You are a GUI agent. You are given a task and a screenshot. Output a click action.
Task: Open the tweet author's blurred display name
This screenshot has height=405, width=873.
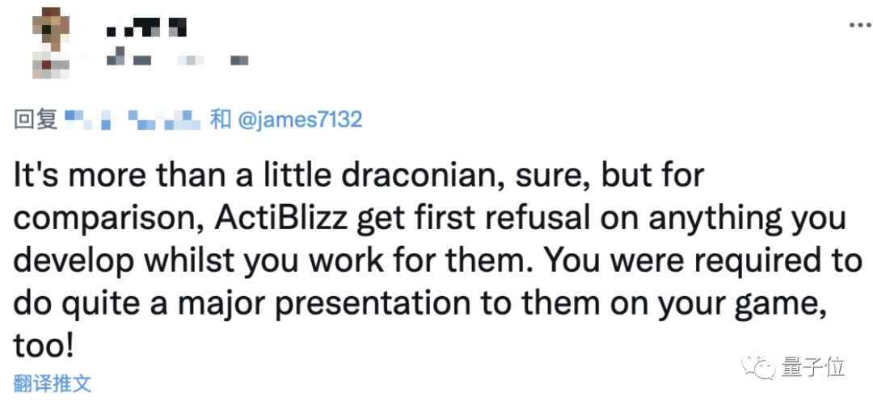147,29
